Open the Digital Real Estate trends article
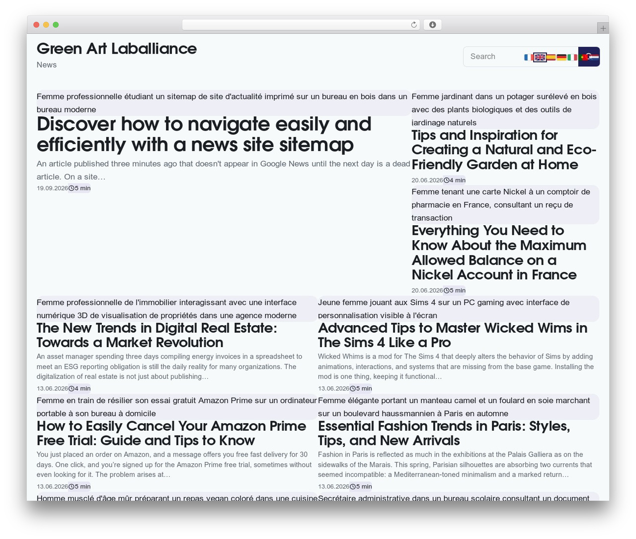Screen dimensions: 636x539 157,335
